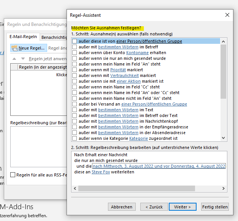
Task: Check 'außer wenn über Konto Kontoname erhalten'
Action: point(75,53)
